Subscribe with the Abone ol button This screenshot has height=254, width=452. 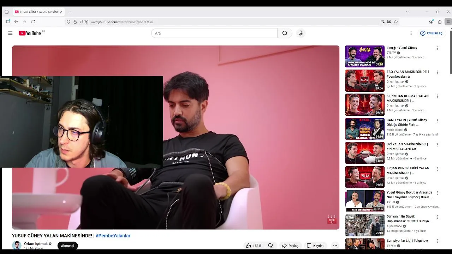pyautogui.click(x=67, y=246)
